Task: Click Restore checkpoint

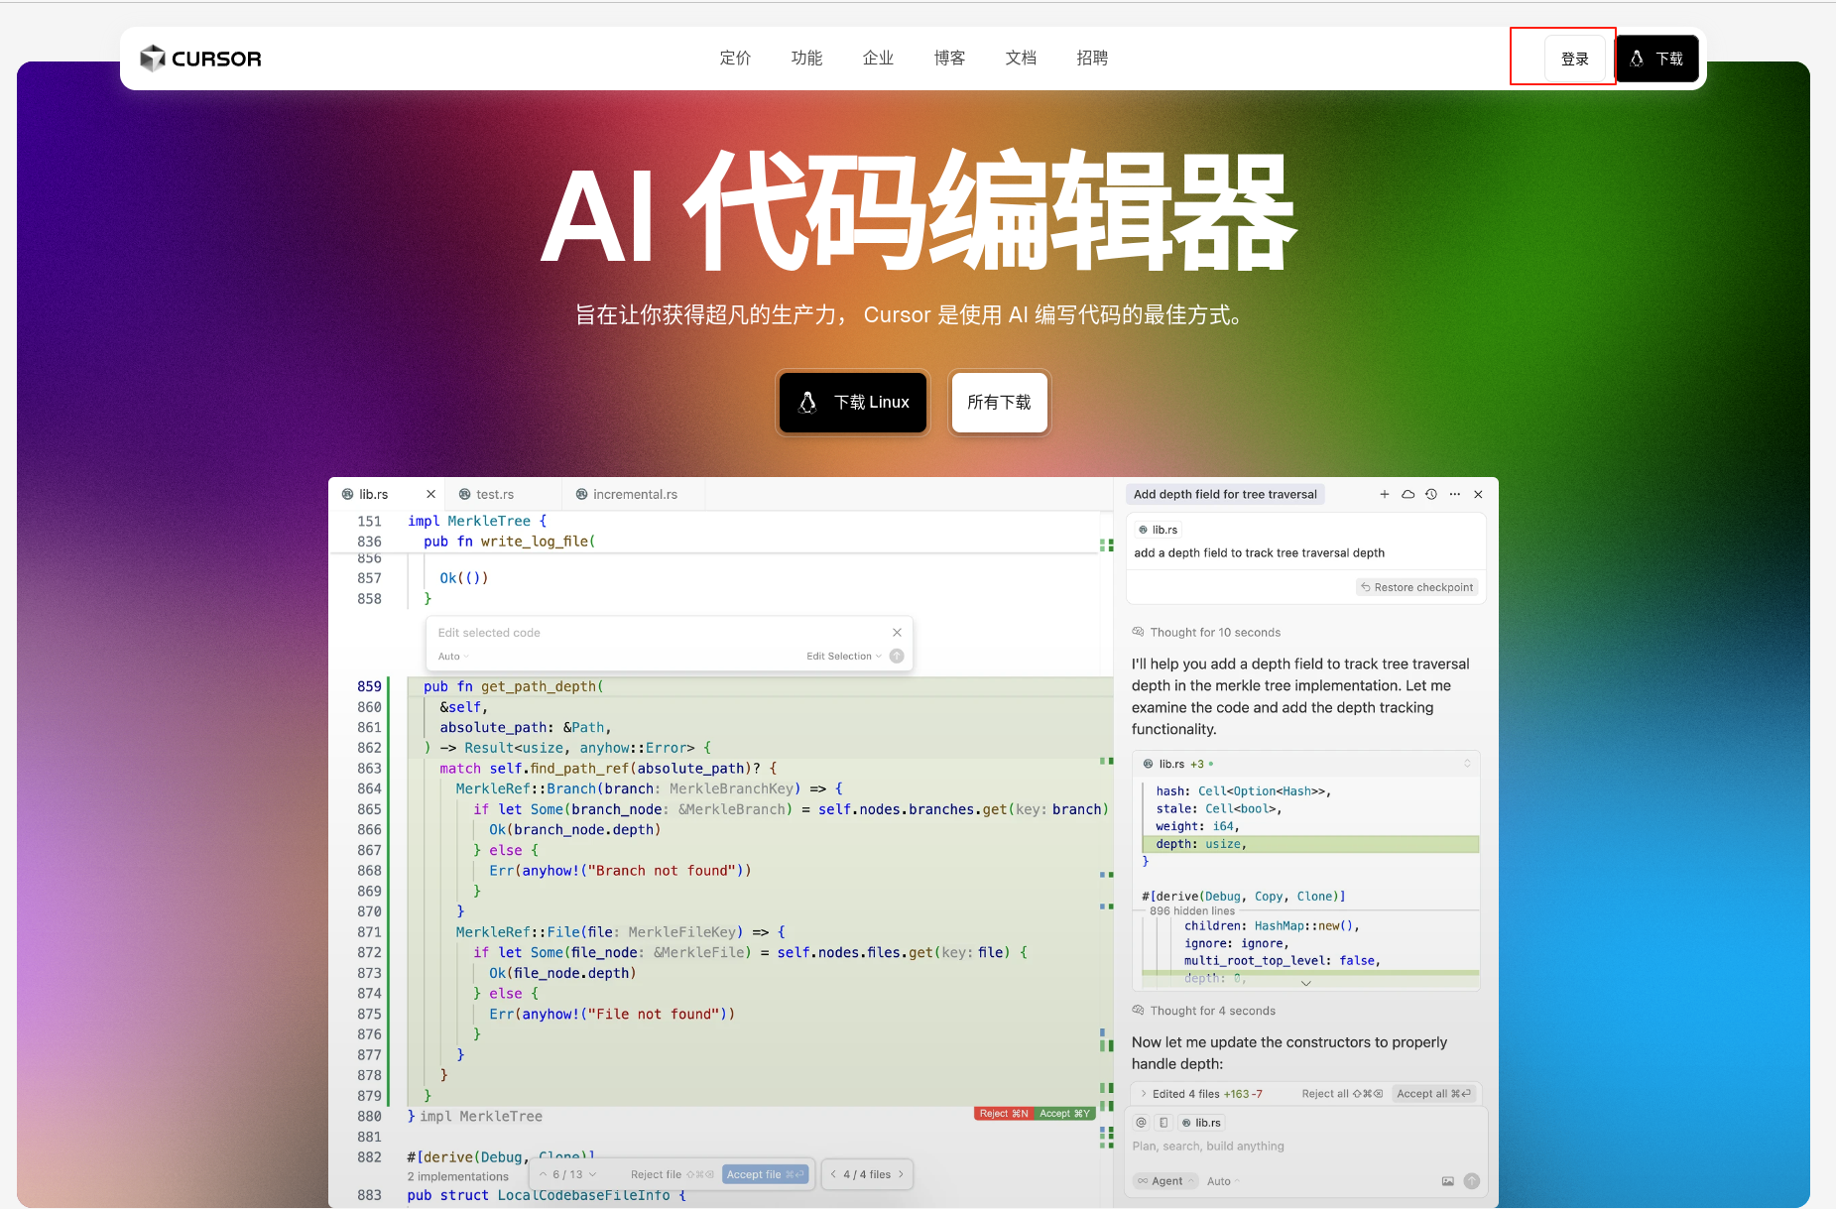Action: pyautogui.click(x=1416, y=587)
